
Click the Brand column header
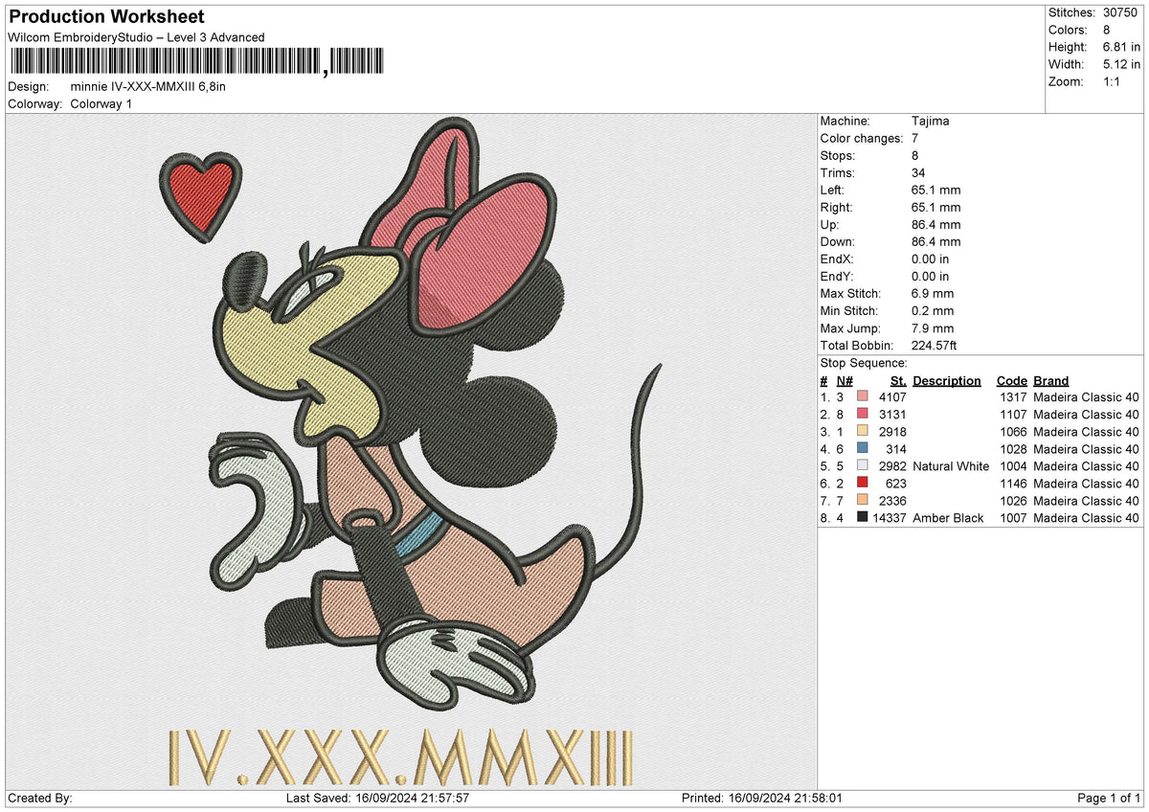(x=1051, y=380)
